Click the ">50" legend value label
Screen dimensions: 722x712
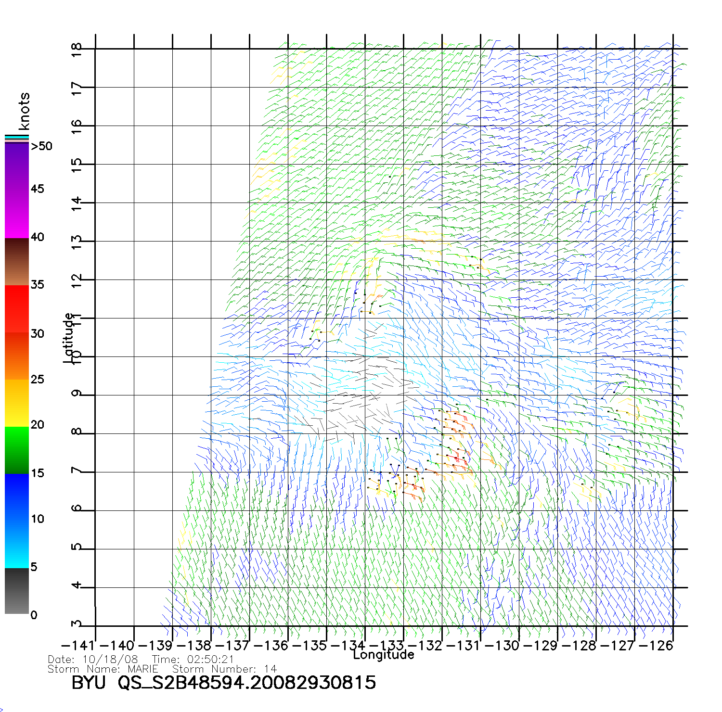41,146
